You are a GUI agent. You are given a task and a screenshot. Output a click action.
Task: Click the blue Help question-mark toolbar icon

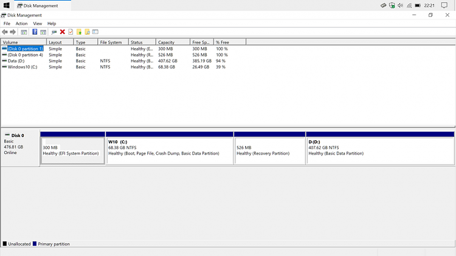pos(35,32)
